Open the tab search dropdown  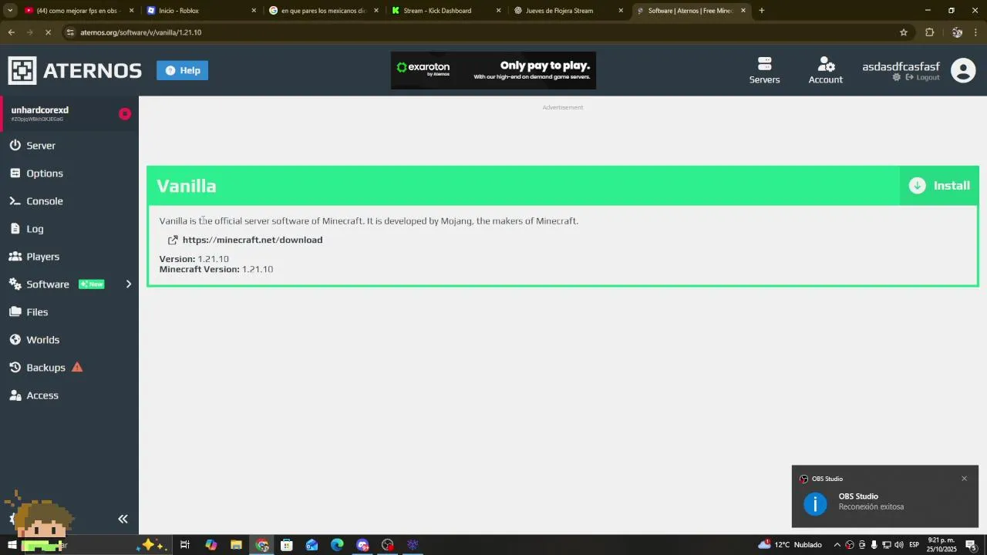10,11
